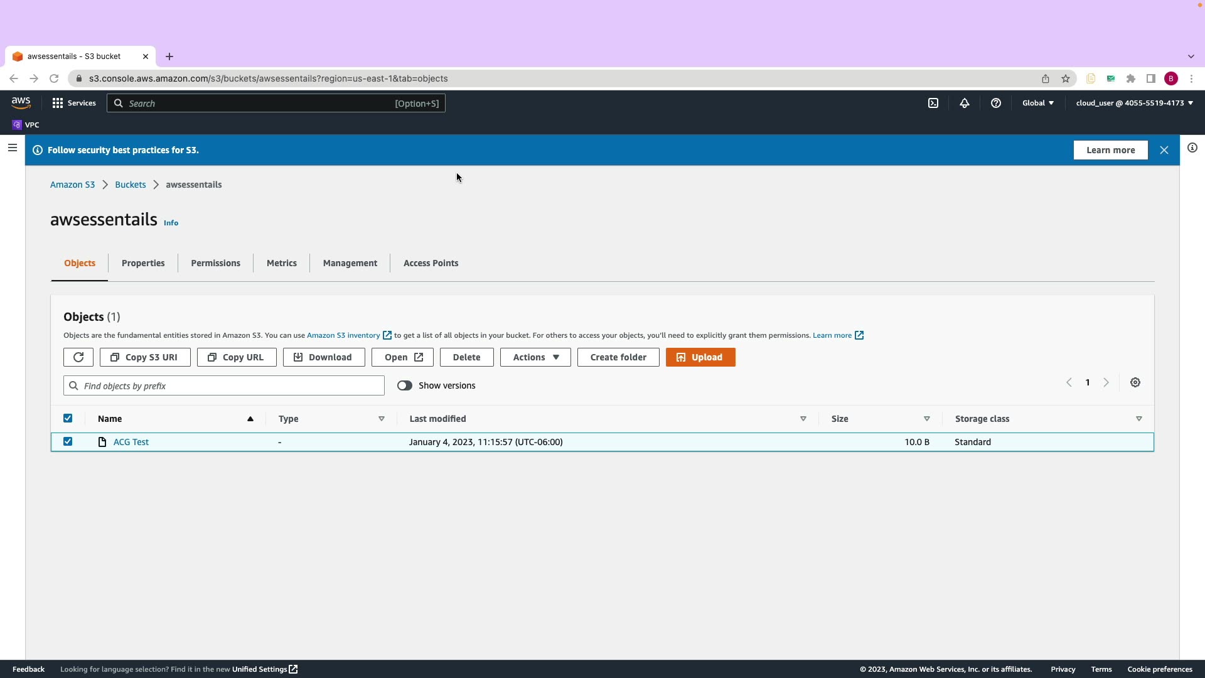1205x678 pixels.
Task: Switch to the Properties tab
Action: pyautogui.click(x=143, y=263)
